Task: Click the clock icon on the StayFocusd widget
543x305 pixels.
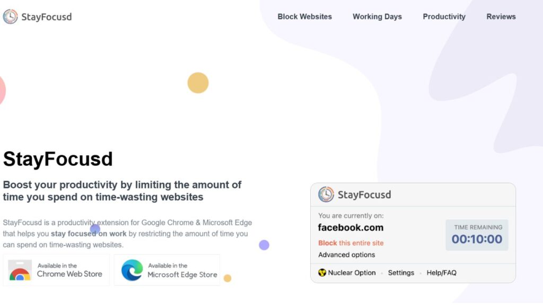Action: (326, 194)
